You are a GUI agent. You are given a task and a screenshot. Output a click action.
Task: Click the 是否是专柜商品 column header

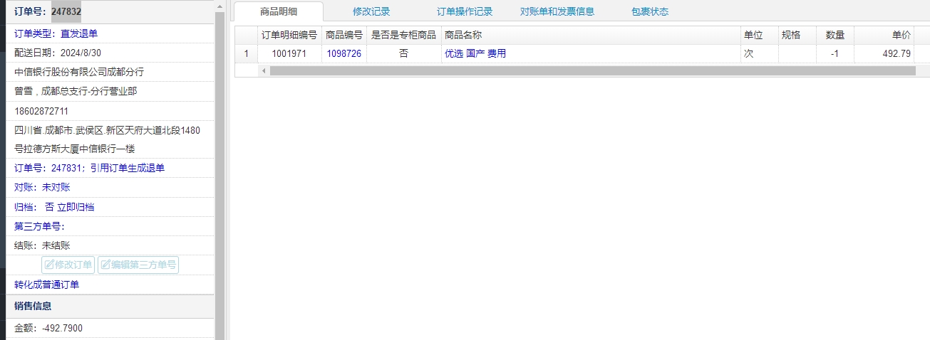click(404, 34)
